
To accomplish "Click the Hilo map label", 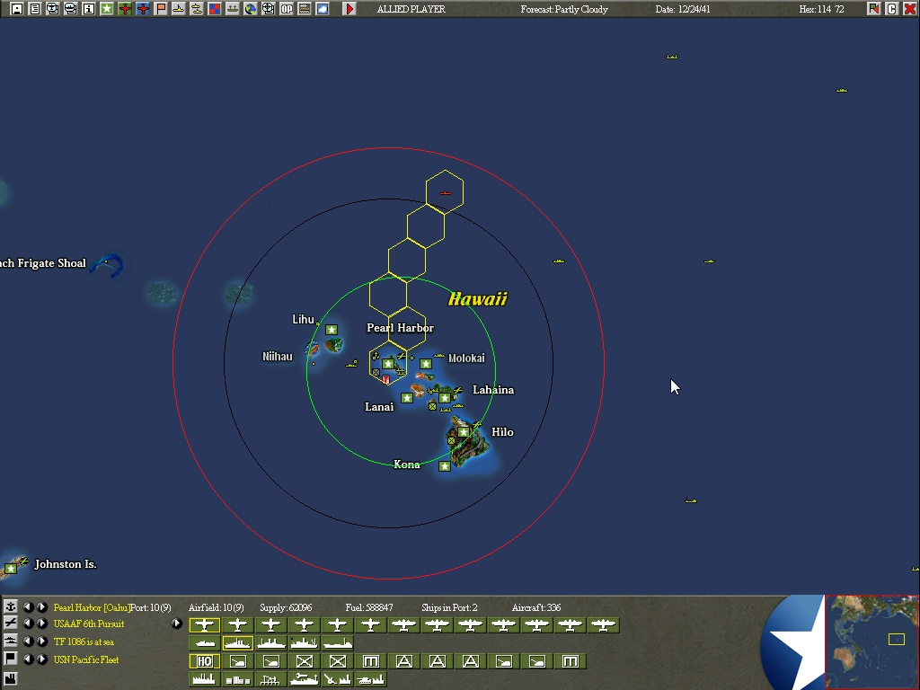I will coord(502,432).
